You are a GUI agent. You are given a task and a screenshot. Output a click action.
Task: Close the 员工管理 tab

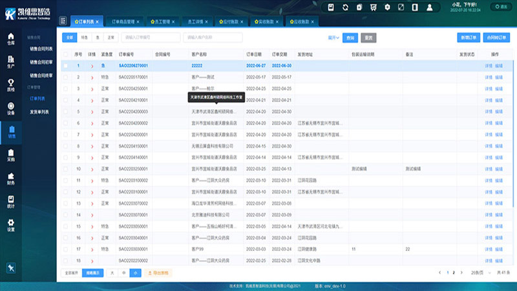(x=173, y=22)
